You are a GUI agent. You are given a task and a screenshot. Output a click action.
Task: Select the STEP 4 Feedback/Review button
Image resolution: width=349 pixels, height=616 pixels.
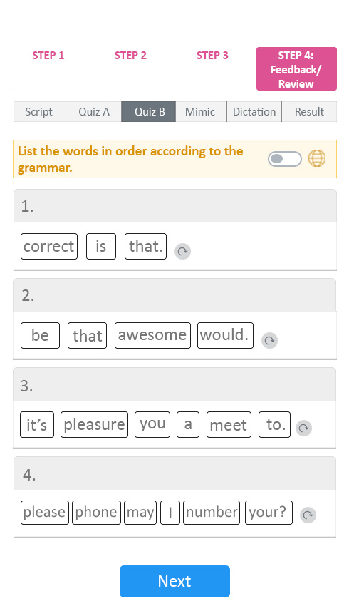click(296, 69)
